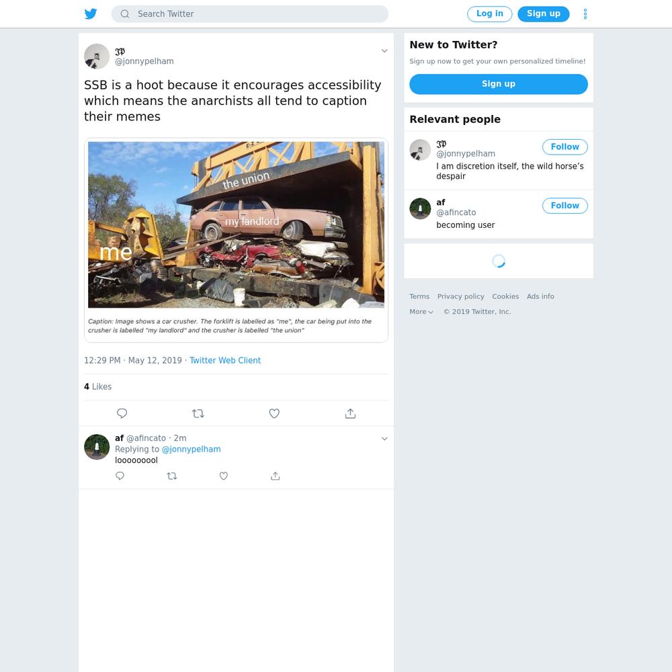
Task: Click the Log in button
Action: pos(489,13)
